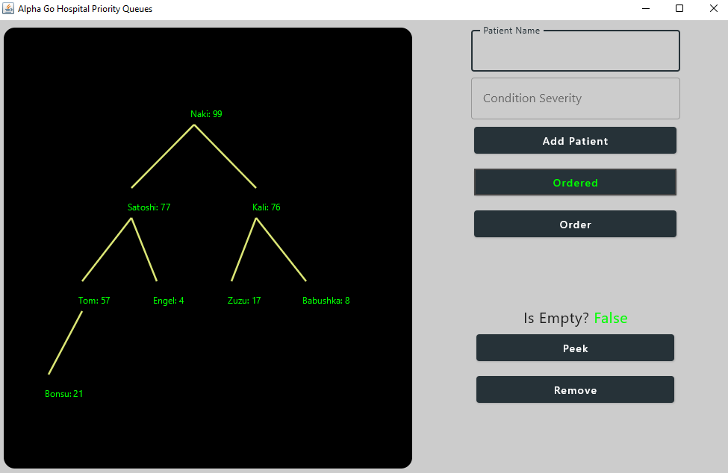Click the Alpha Go Hospital title bar text
This screenshot has width=728, height=473.
pyautogui.click(x=84, y=8)
